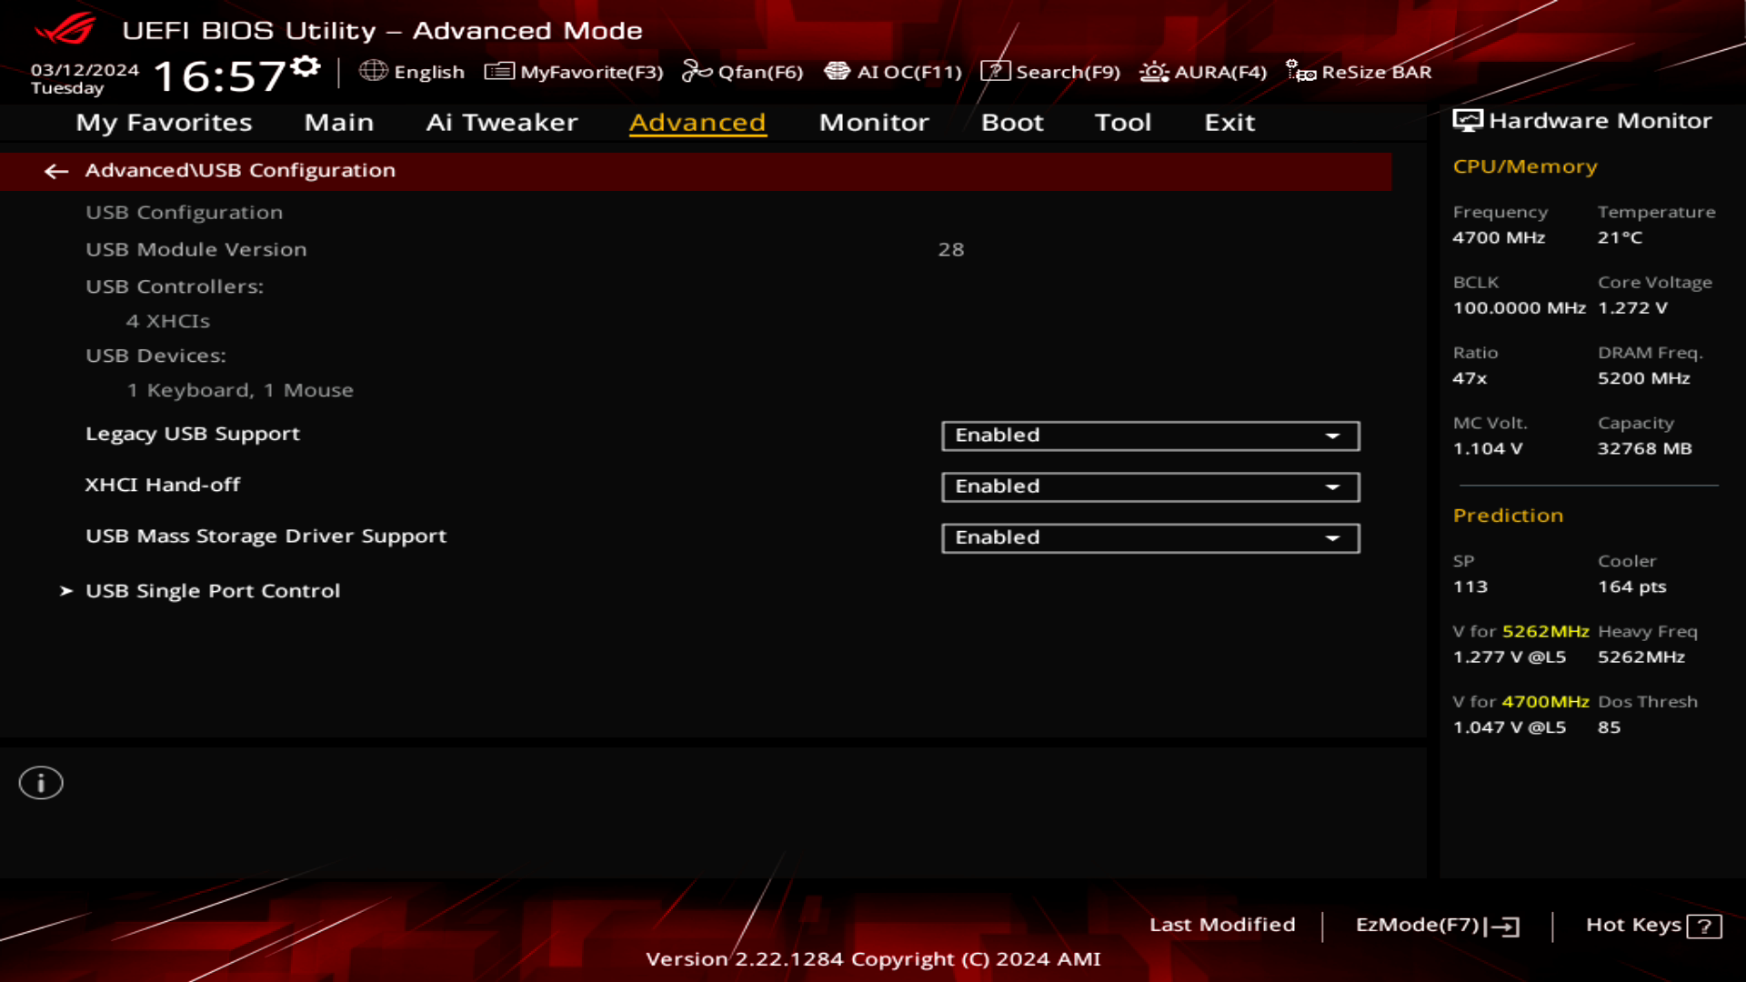Click the information icon bottom-left

point(40,783)
